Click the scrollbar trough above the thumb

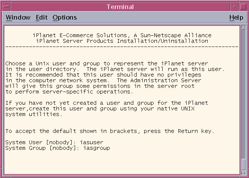(243, 94)
